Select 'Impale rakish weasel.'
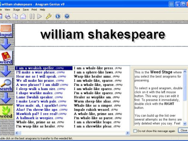Screen dimensions: 188x141 point(96,110)
